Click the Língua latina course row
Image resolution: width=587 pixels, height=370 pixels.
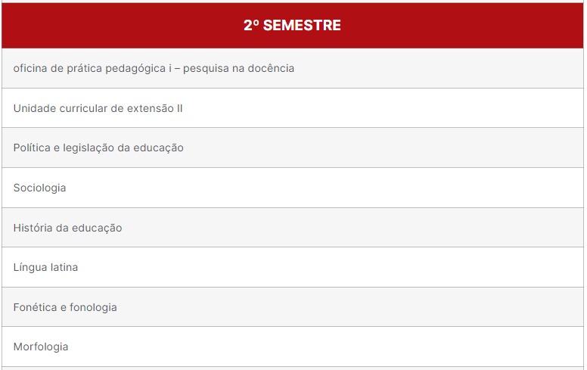tap(293, 267)
